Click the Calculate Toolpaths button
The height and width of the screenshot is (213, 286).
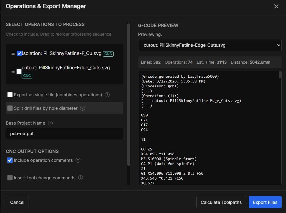(221, 202)
